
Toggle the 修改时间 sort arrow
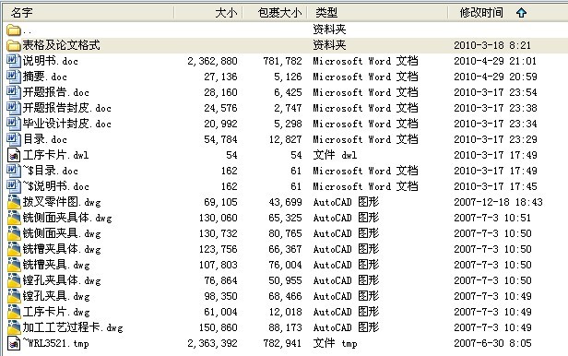pyautogui.click(x=521, y=13)
